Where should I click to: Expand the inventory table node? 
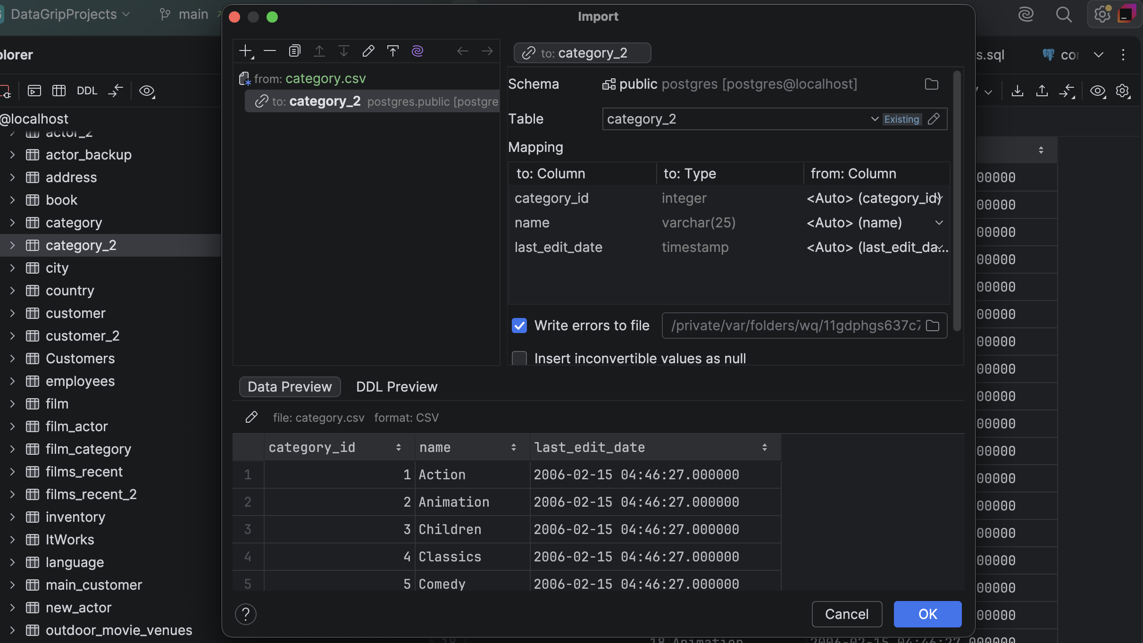coord(12,517)
